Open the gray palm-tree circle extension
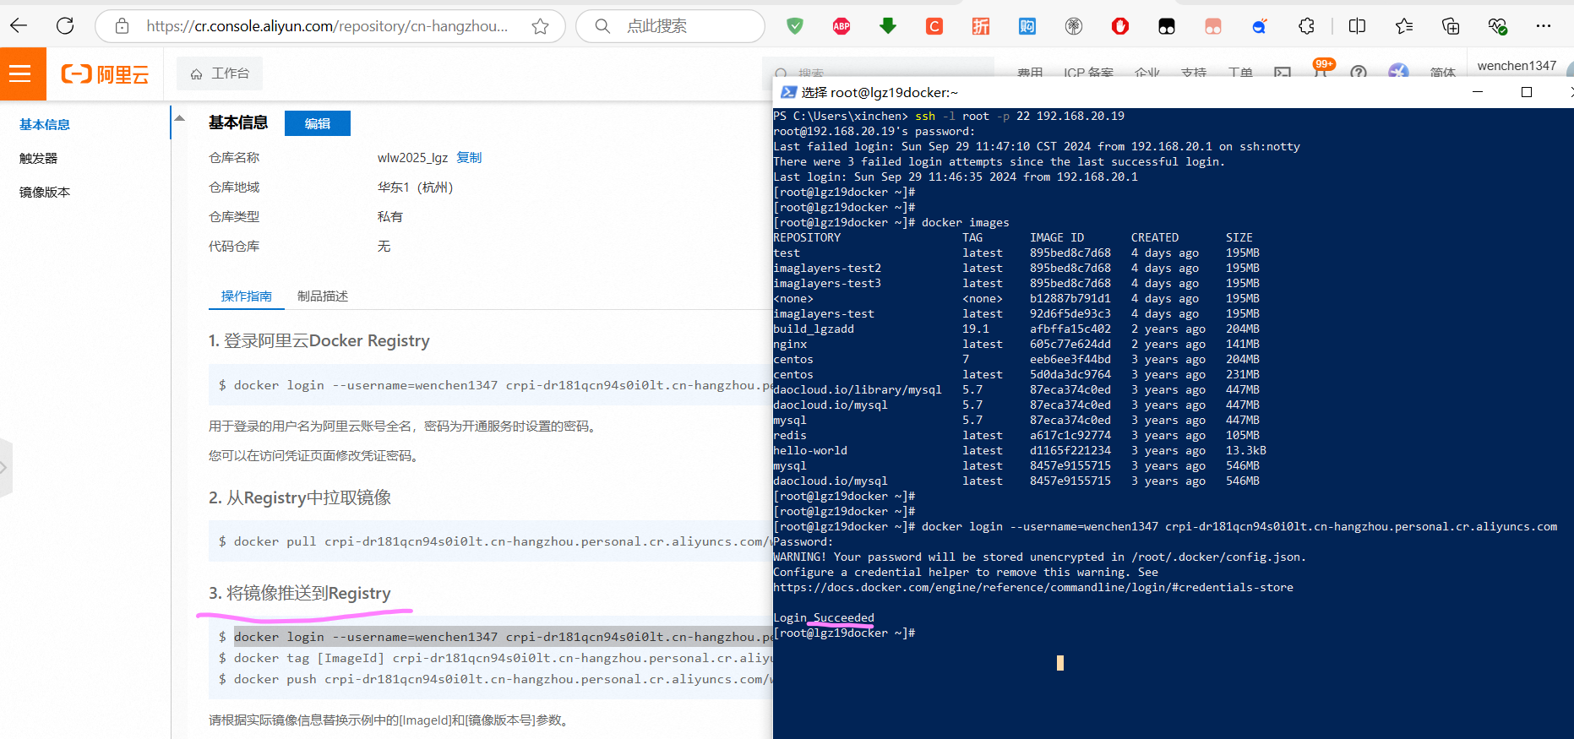1574x739 pixels. click(x=1074, y=26)
